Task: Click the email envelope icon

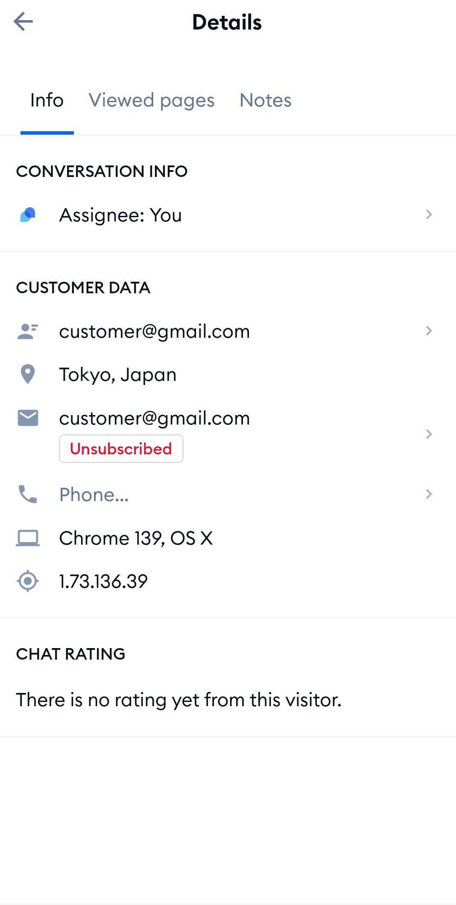Action: click(28, 418)
